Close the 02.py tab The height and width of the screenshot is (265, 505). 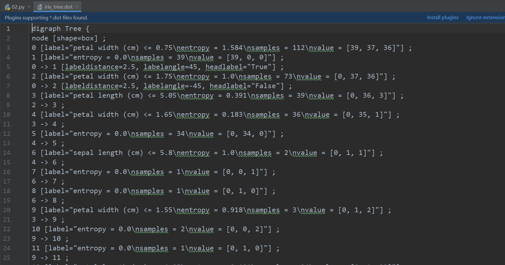[29, 7]
